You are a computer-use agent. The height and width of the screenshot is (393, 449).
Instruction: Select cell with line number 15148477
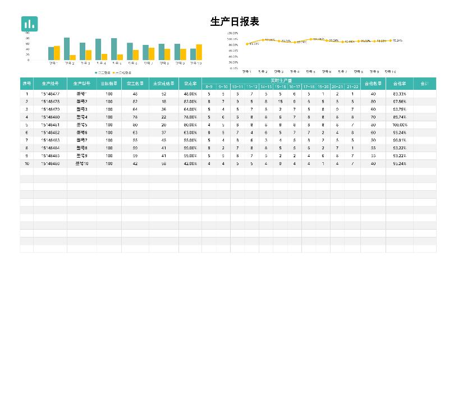50,94
